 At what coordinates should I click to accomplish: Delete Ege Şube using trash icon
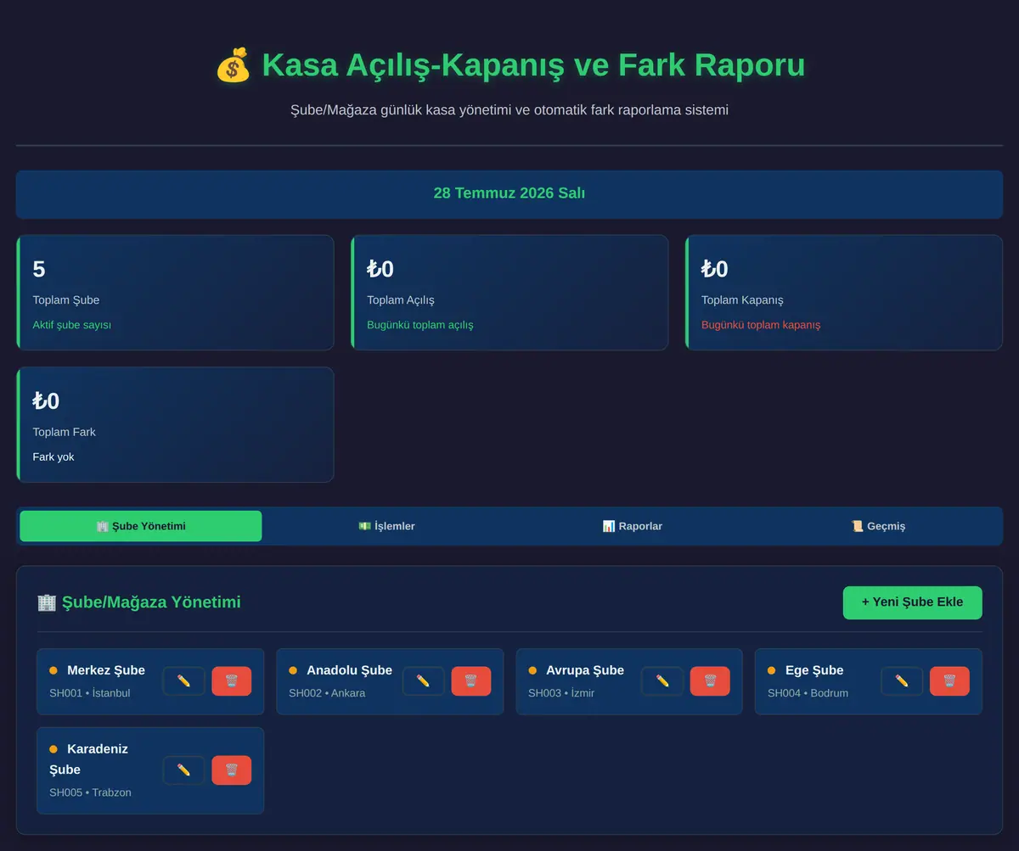[949, 681]
